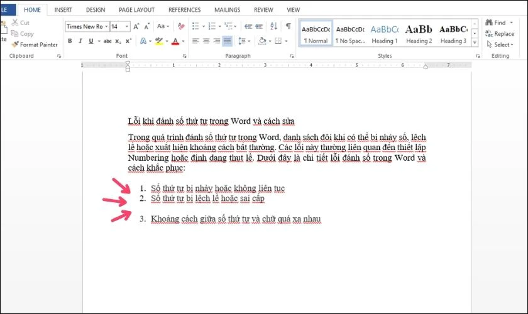Click the ruler right indent marker
The image size is (528, 314).
[x=426, y=67]
